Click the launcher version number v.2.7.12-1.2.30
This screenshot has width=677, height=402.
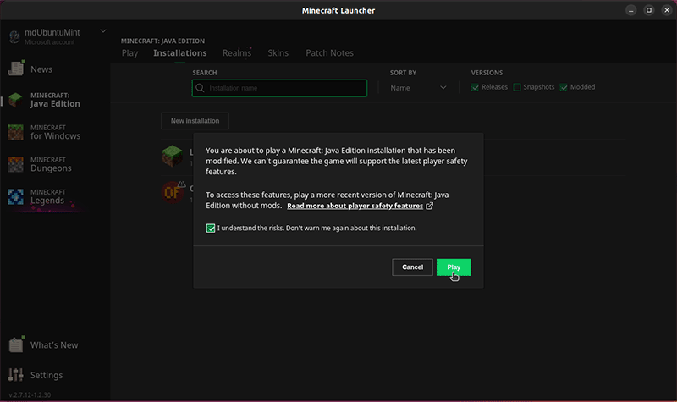point(30,394)
